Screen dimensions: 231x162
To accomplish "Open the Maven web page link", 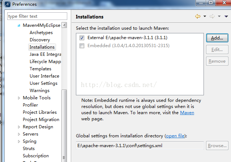I will click(187, 113).
